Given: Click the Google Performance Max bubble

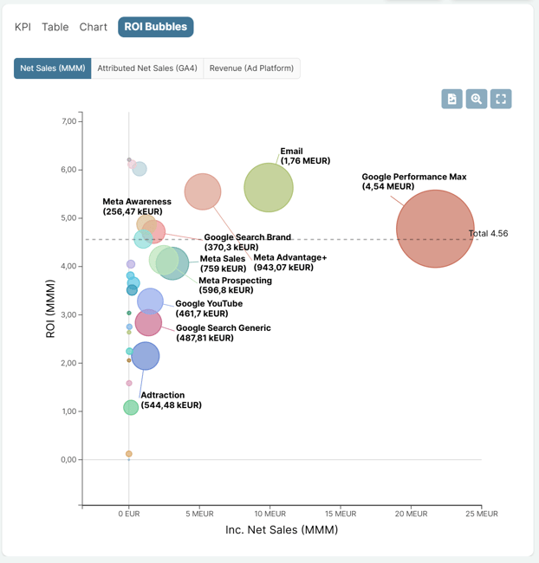Looking at the screenshot, I should [x=435, y=229].
